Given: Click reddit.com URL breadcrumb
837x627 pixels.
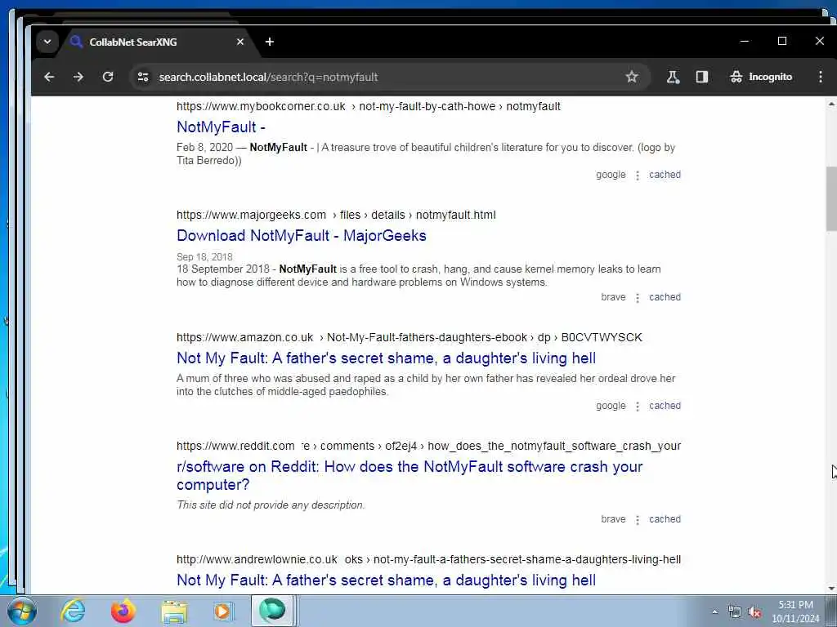Looking at the screenshot, I should point(428,446).
